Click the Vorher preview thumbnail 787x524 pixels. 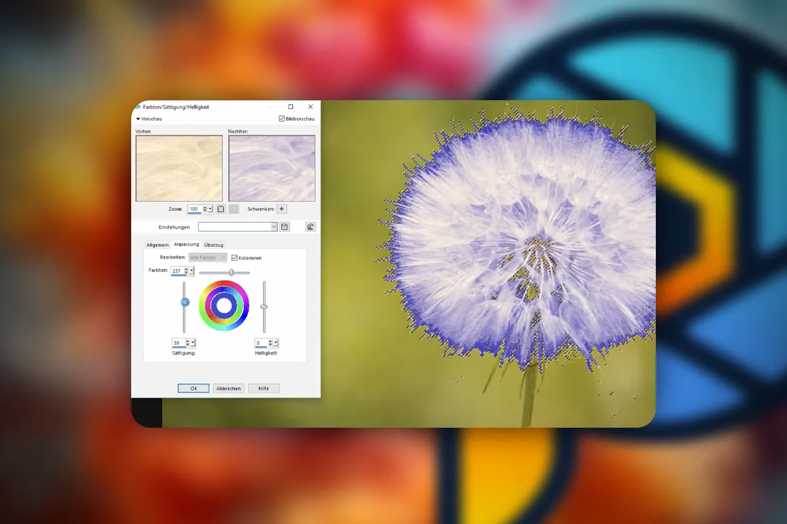pos(179,168)
